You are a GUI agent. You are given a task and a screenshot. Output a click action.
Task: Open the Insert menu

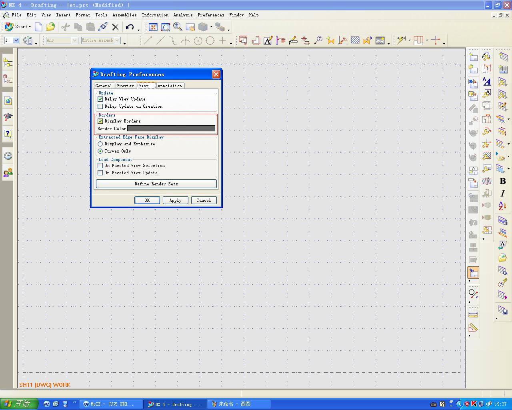(x=63, y=15)
